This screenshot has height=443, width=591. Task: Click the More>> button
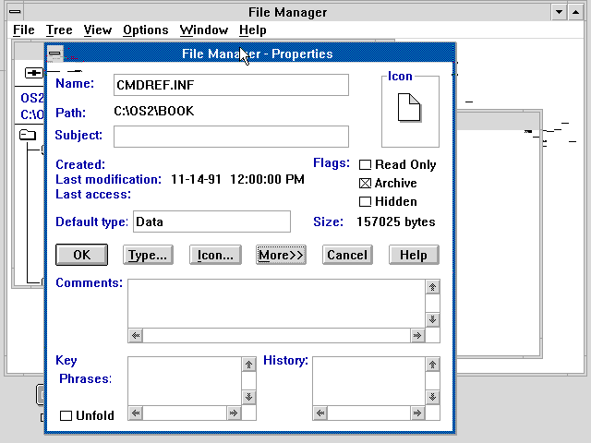[x=281, y=255]
